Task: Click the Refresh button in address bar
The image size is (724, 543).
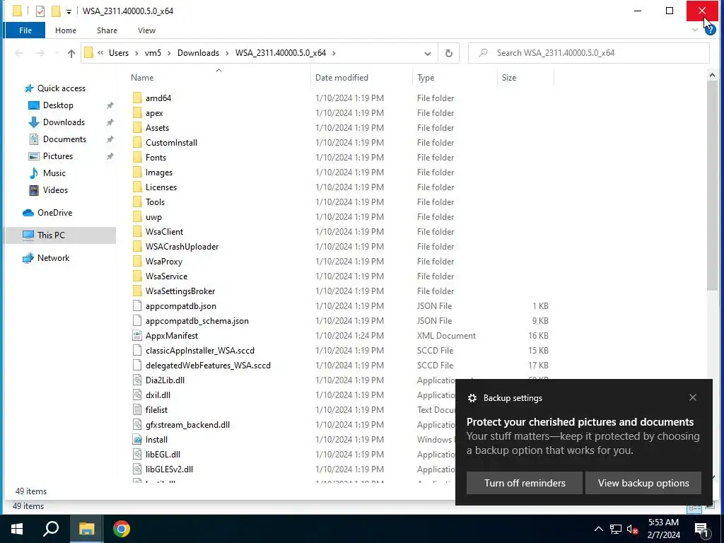Action: [448, 53]
